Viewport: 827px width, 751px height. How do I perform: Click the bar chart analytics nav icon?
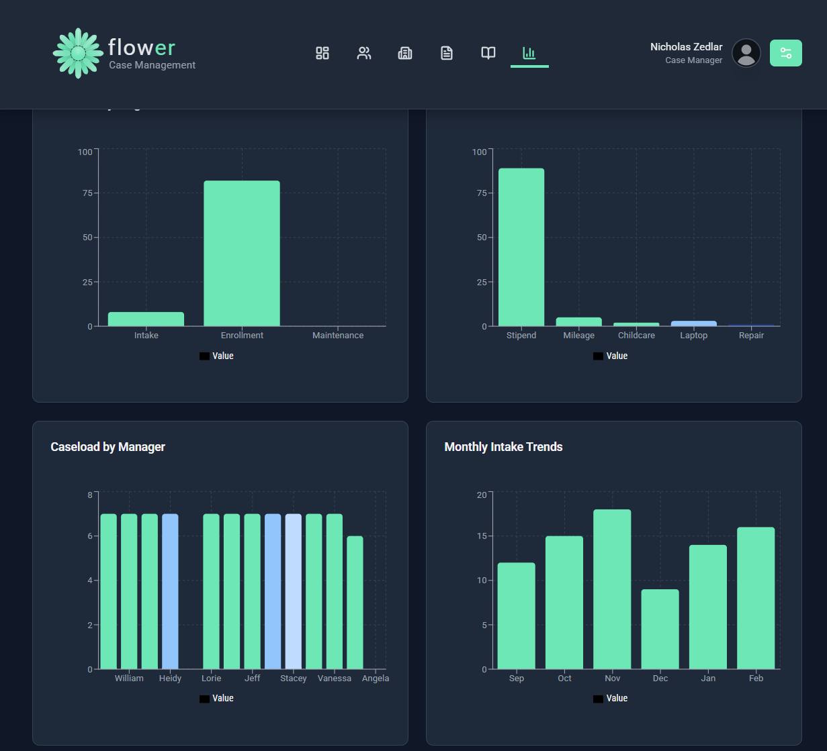(x=529, y=53)
